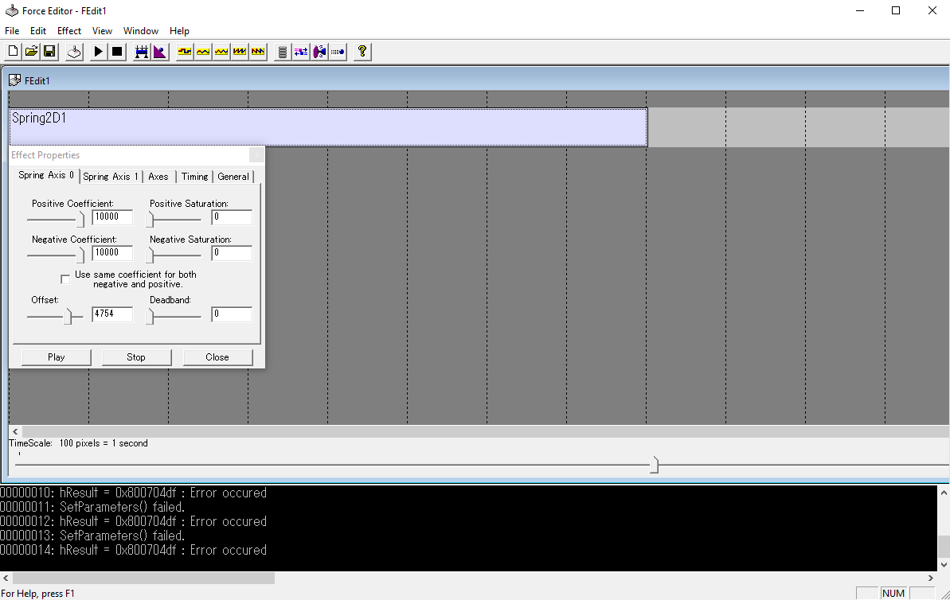The height and width of the screenshot is (600, 950).
Task: Insert the effect with dotted blue ball icon
Action: [338, 52]
